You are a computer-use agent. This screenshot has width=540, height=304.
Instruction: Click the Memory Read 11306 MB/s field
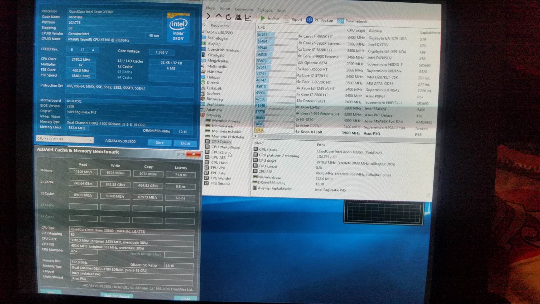tap(83, 172)
